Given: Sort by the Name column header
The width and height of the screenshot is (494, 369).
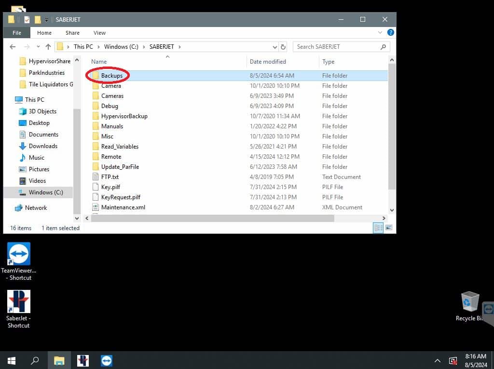Looking at the screenshot, I should (99, 62).
